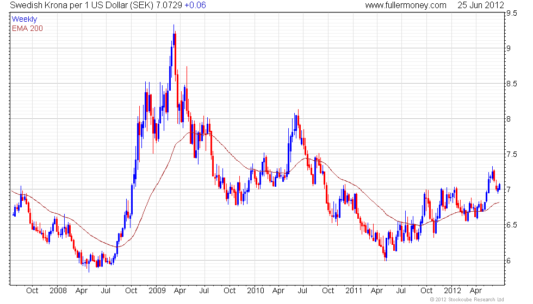Click the June 2010 peak candle near 8
Viewport: 533px width, 304px height.
(x=298, y=119)
